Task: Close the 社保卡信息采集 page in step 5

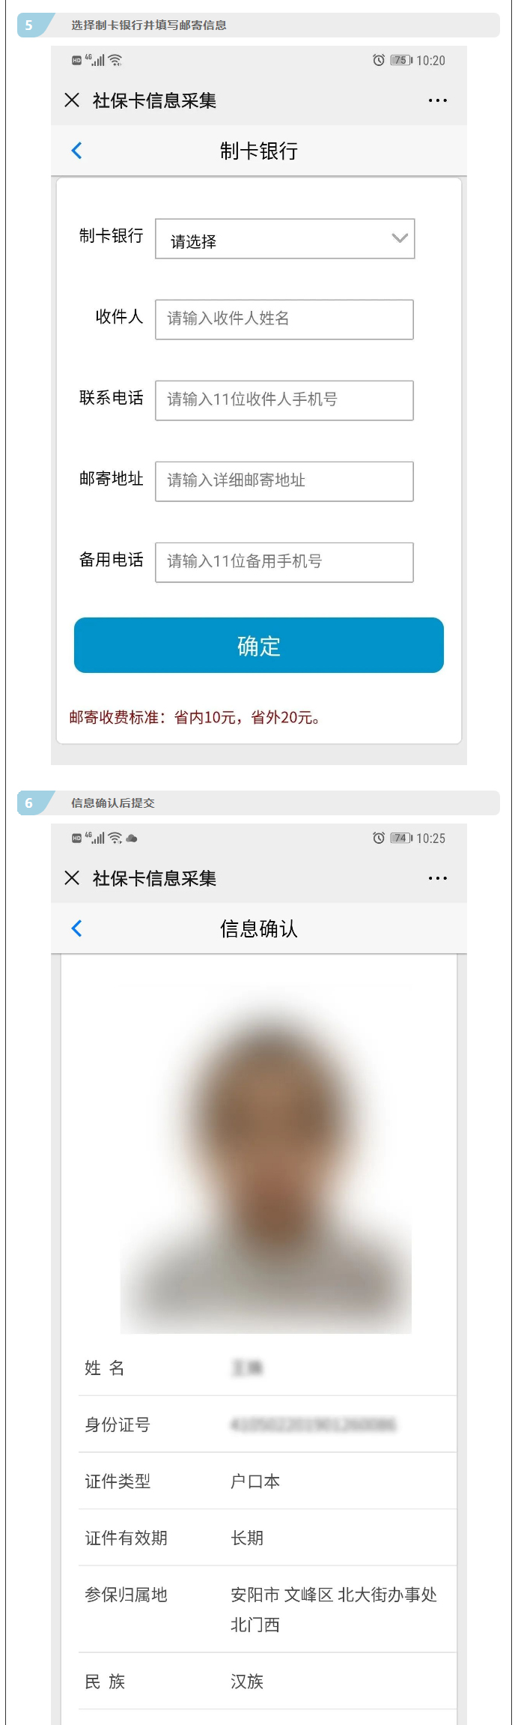Action: [x=72, y=100]
